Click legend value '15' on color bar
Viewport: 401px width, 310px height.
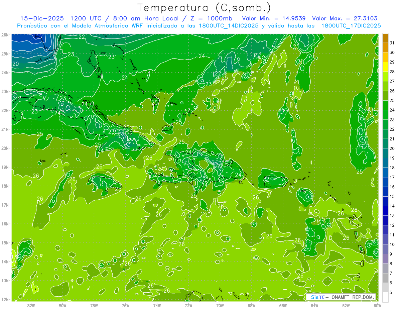392,196
